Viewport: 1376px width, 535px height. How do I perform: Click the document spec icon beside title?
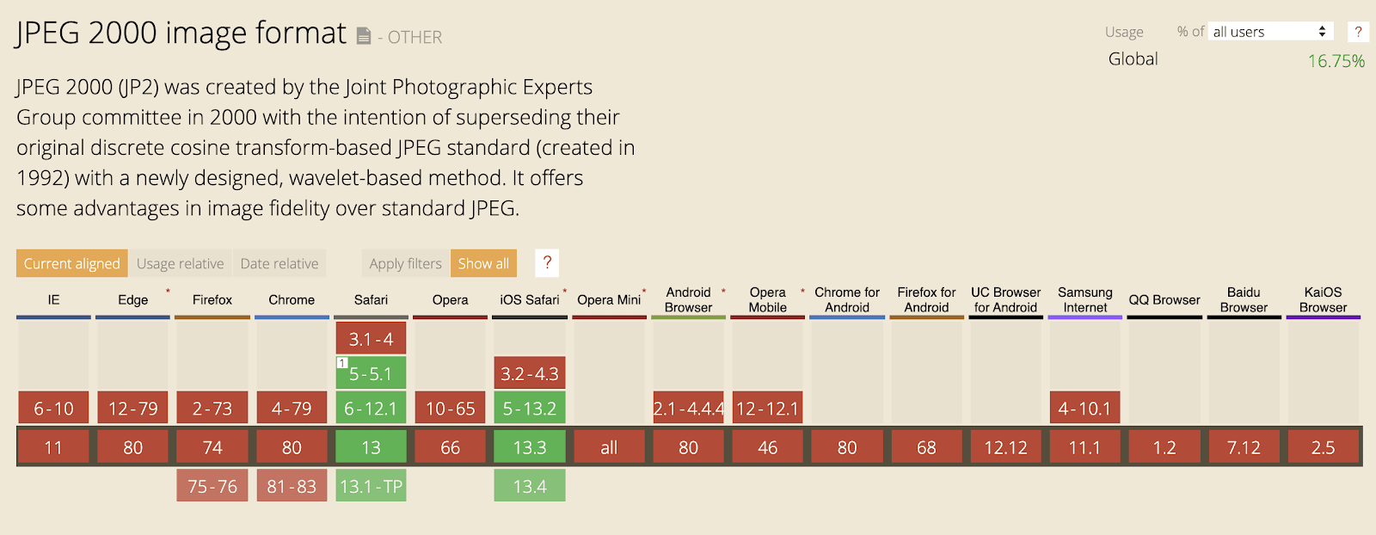(364, 36)
